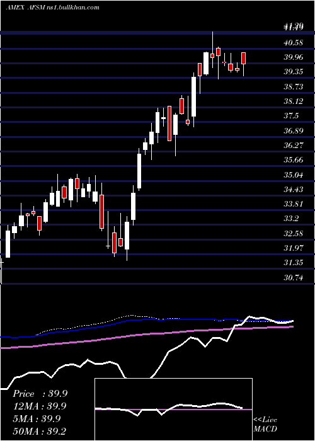Screen dimensions: 315x441
Task: Click the 36.27 price axis label
Action: coord(294,146)
